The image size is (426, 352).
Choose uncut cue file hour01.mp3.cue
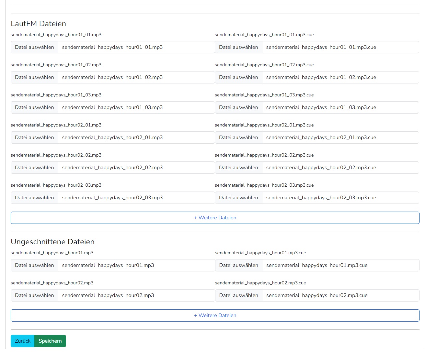coord(239,265)
